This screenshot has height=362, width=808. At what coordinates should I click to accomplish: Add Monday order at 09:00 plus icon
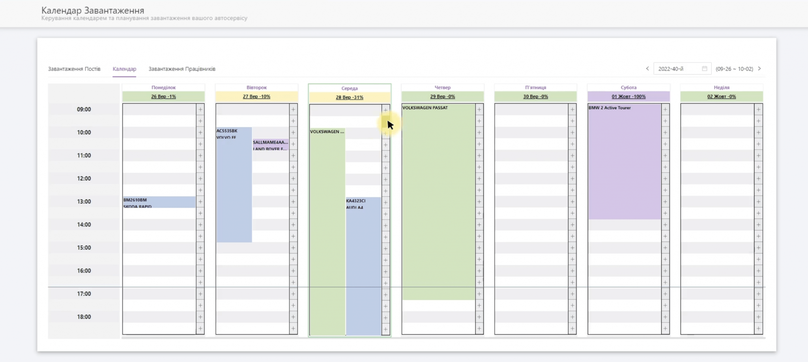(x=200, y=110)
